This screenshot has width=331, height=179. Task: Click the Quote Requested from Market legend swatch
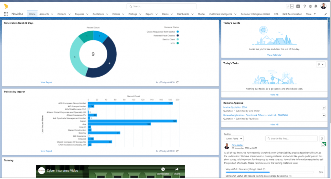click(x=177, y=32)
